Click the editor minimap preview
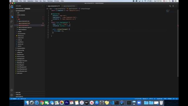The image size is (188, 106). (172, 11)
